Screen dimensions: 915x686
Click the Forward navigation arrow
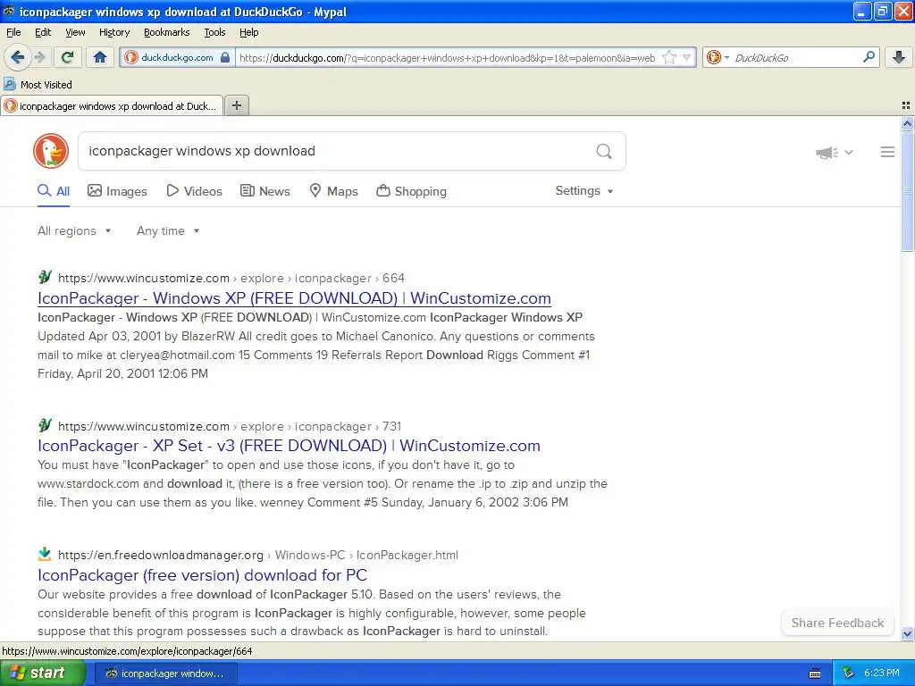[39, 57]
